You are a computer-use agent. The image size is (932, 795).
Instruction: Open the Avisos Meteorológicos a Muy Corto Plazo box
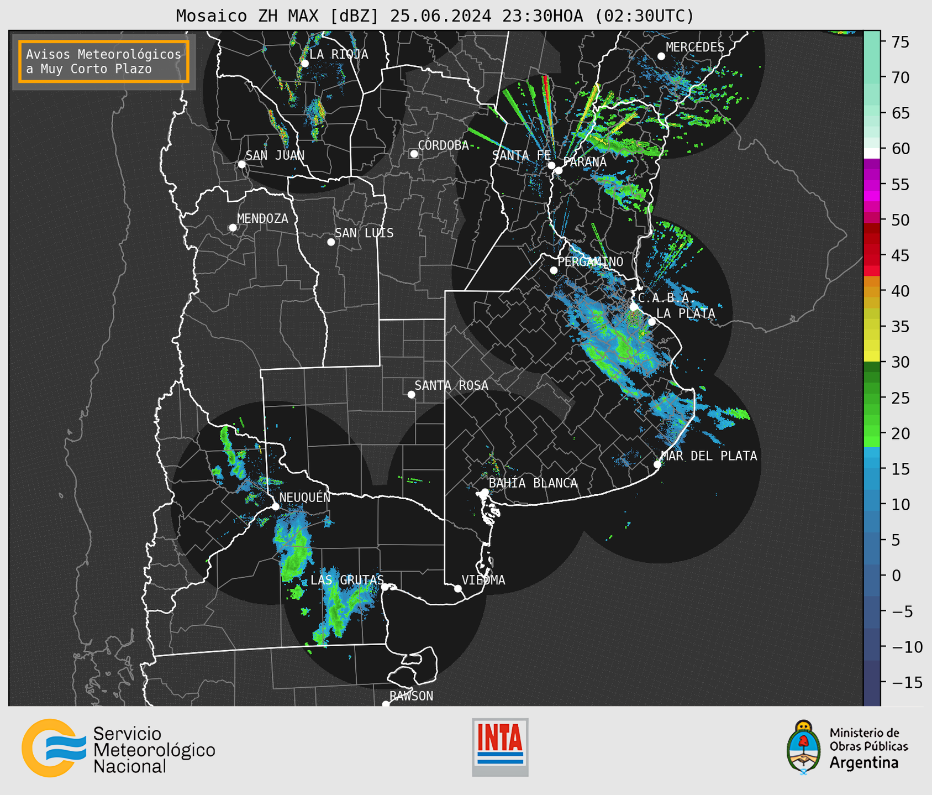104,61
